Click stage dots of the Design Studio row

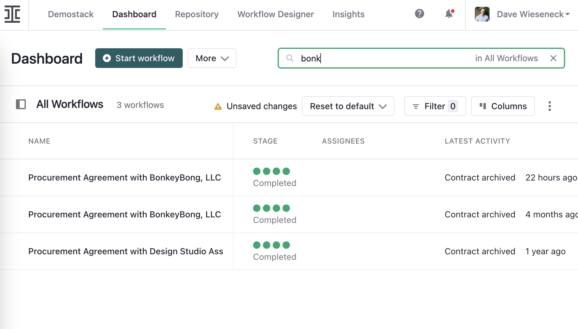click(x=271, y=245)
